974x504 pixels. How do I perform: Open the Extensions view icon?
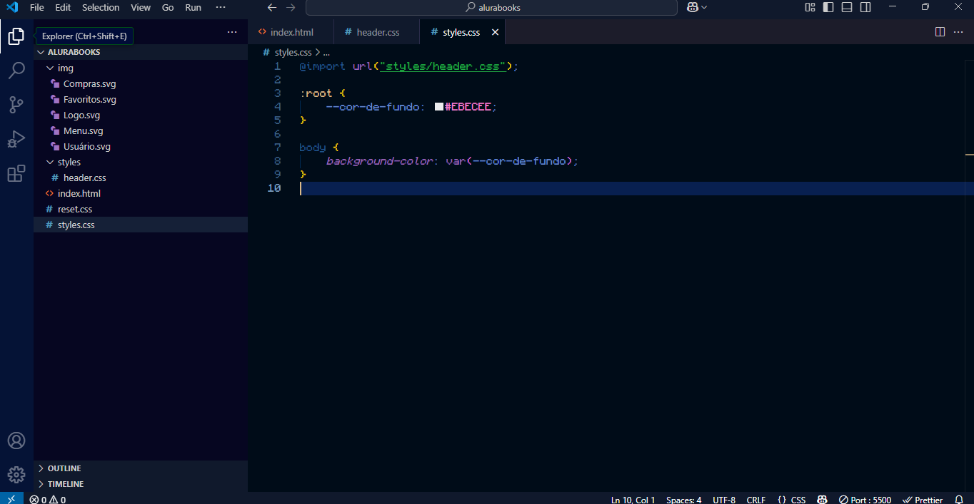(x=16, y=173)
